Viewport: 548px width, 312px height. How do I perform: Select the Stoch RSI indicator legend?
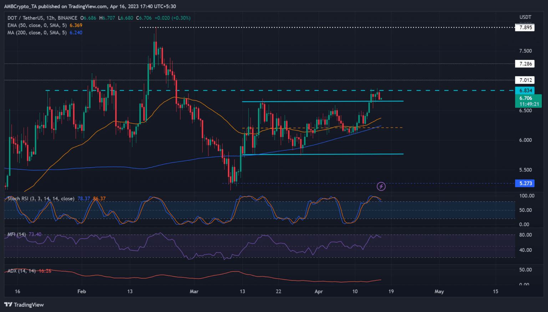(x=41, y=198)
